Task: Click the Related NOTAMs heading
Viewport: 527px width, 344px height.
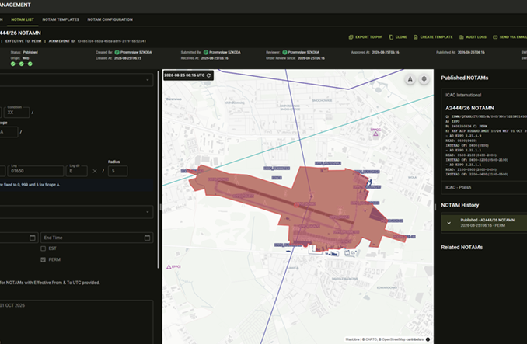Action: 462,248
